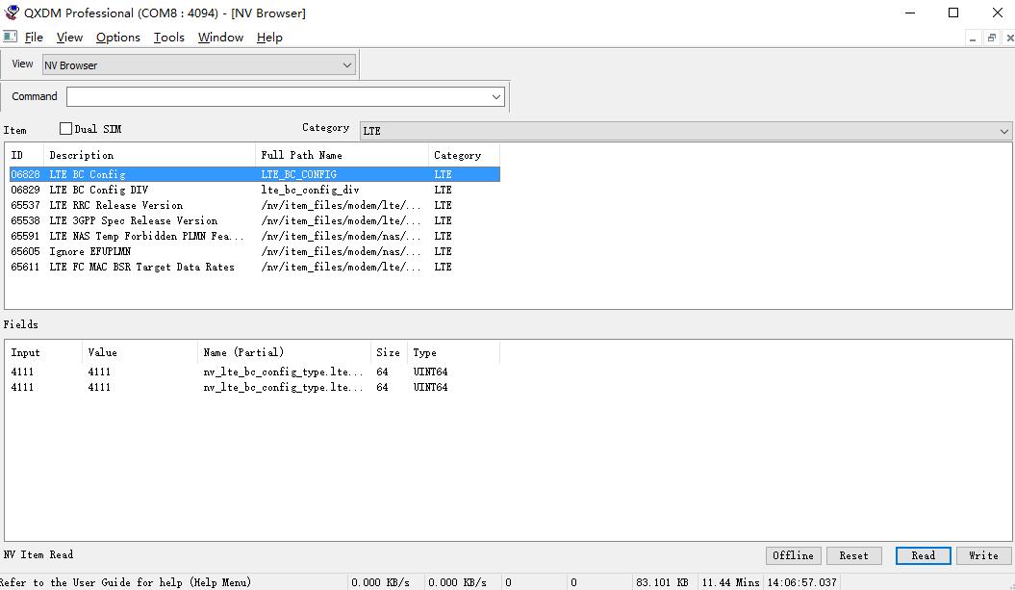Click the Write button

point(983,555)
